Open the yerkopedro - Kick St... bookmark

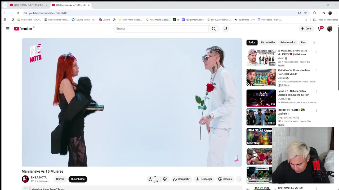click(x=270, y=20)
